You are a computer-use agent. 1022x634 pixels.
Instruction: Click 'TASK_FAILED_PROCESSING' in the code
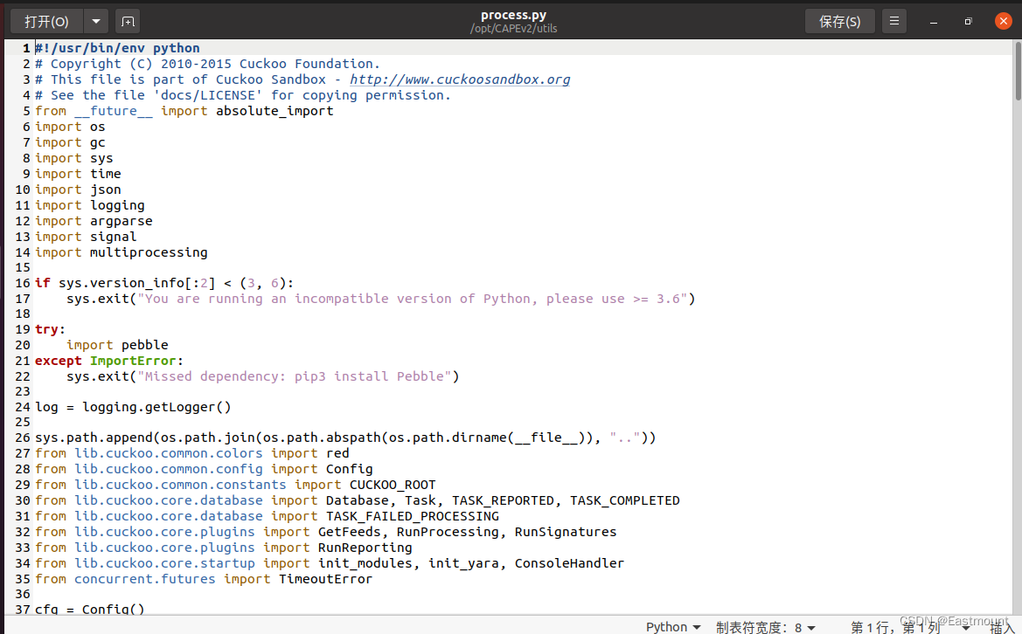413,516
